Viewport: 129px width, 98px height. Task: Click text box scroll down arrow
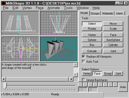[76, 75]
